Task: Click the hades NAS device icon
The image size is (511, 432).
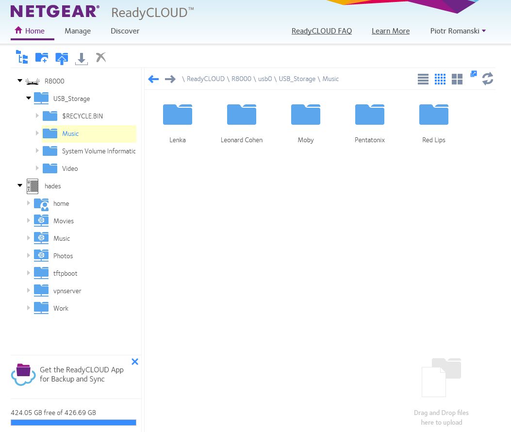Action: click(33, 186)
